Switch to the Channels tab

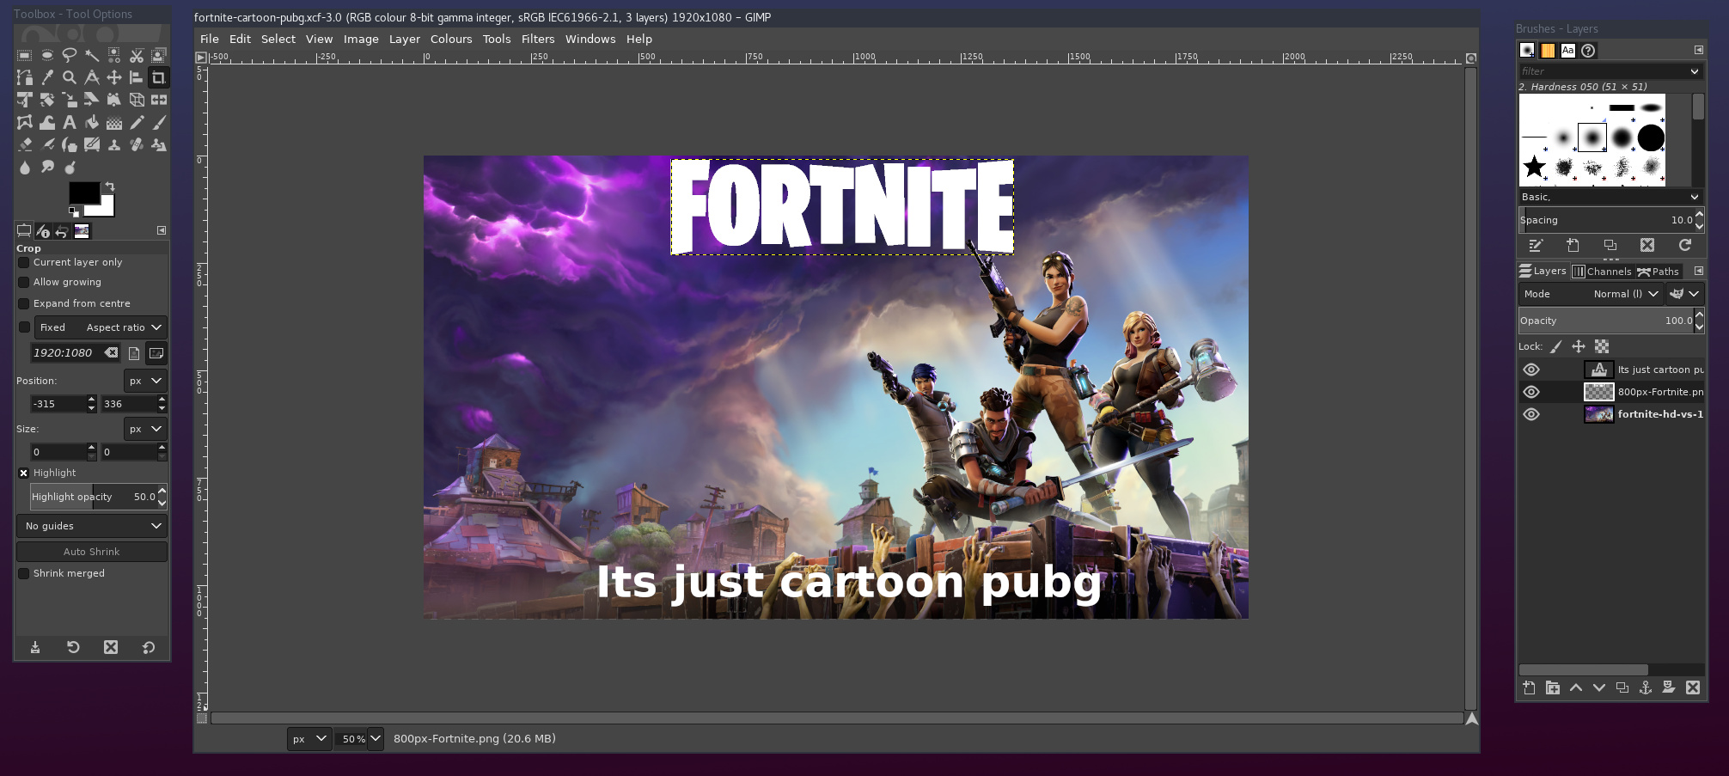tap(1602, 272)
